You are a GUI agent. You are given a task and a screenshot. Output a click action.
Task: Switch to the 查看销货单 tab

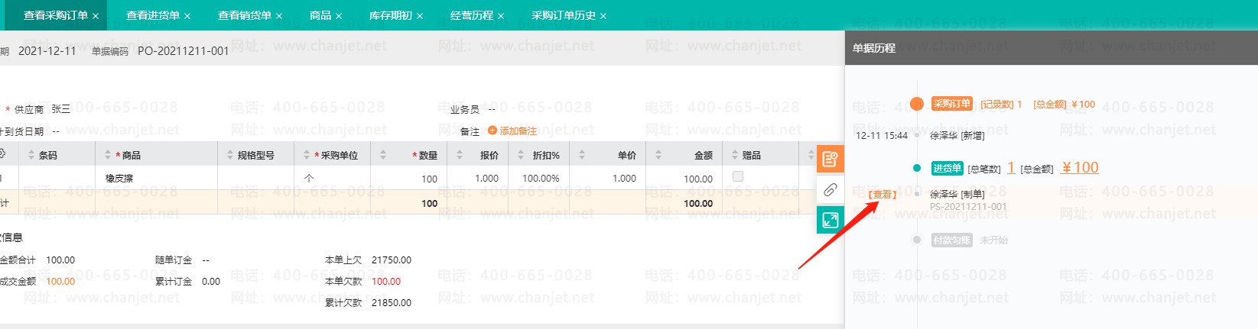pyautogui.click(x=245, y=15)
